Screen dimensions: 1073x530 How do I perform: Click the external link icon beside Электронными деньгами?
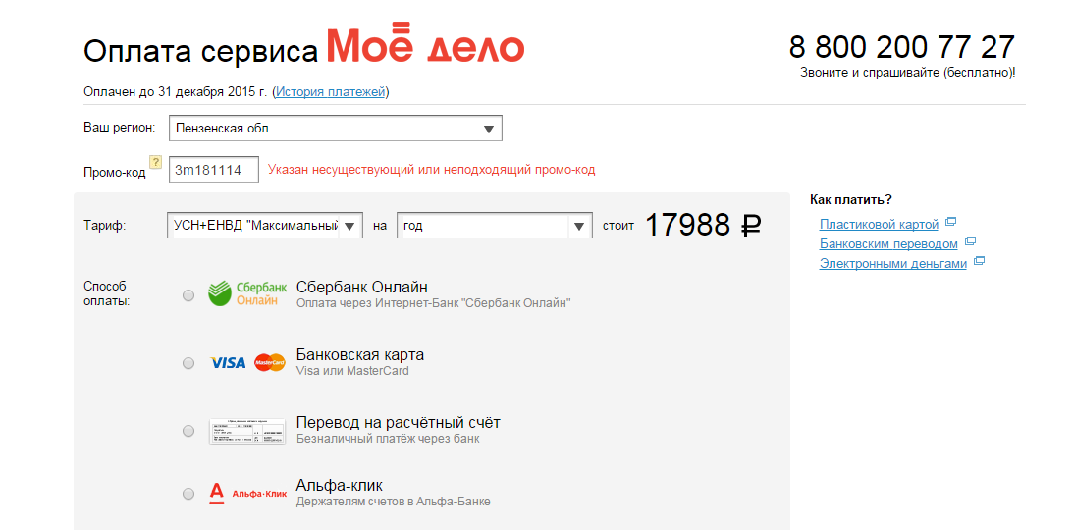979,262
